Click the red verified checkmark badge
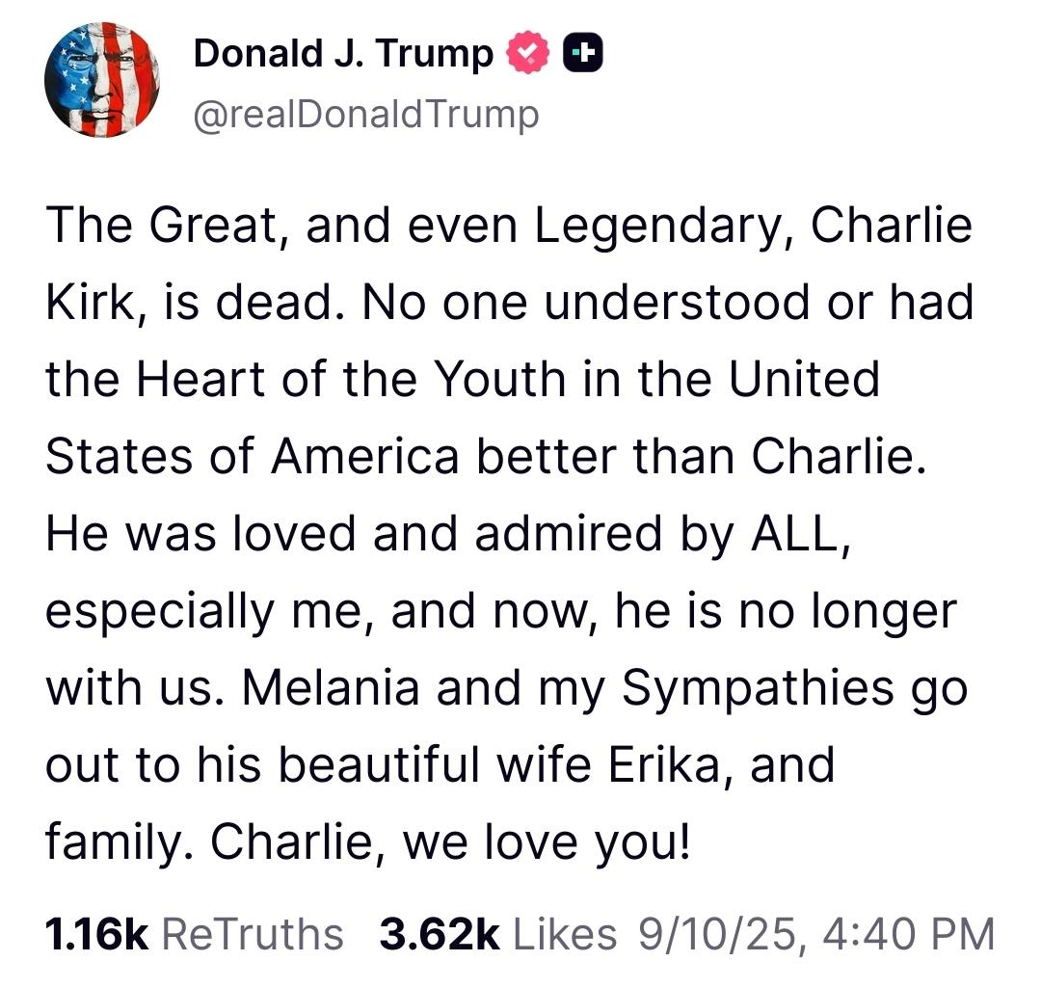 click(527, 54)
